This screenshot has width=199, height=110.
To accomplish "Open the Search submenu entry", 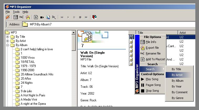I will click(x=152, y=69).
